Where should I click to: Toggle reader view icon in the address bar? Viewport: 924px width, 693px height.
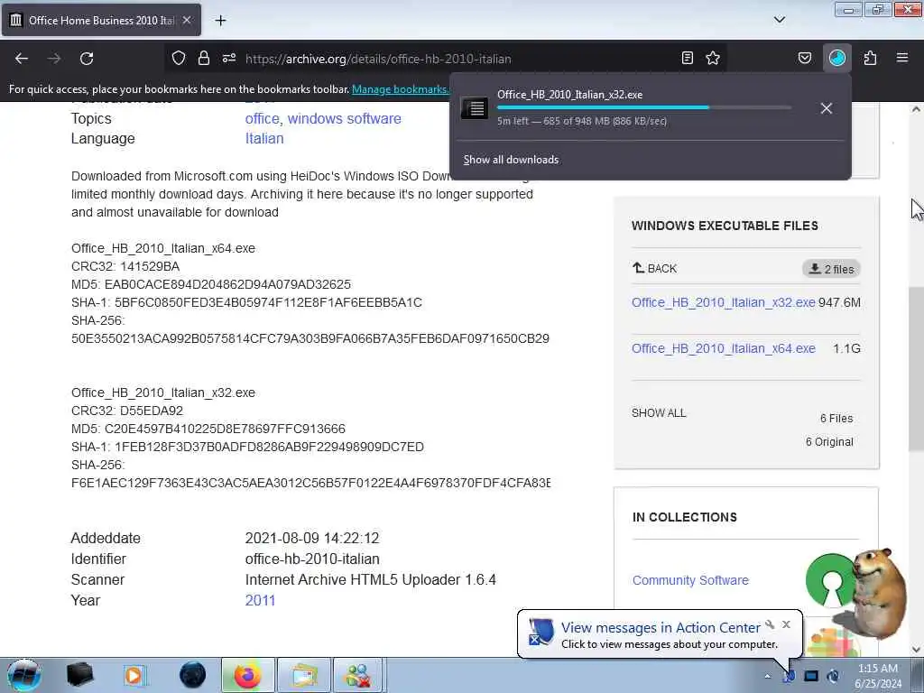click(x=687, y=58)
